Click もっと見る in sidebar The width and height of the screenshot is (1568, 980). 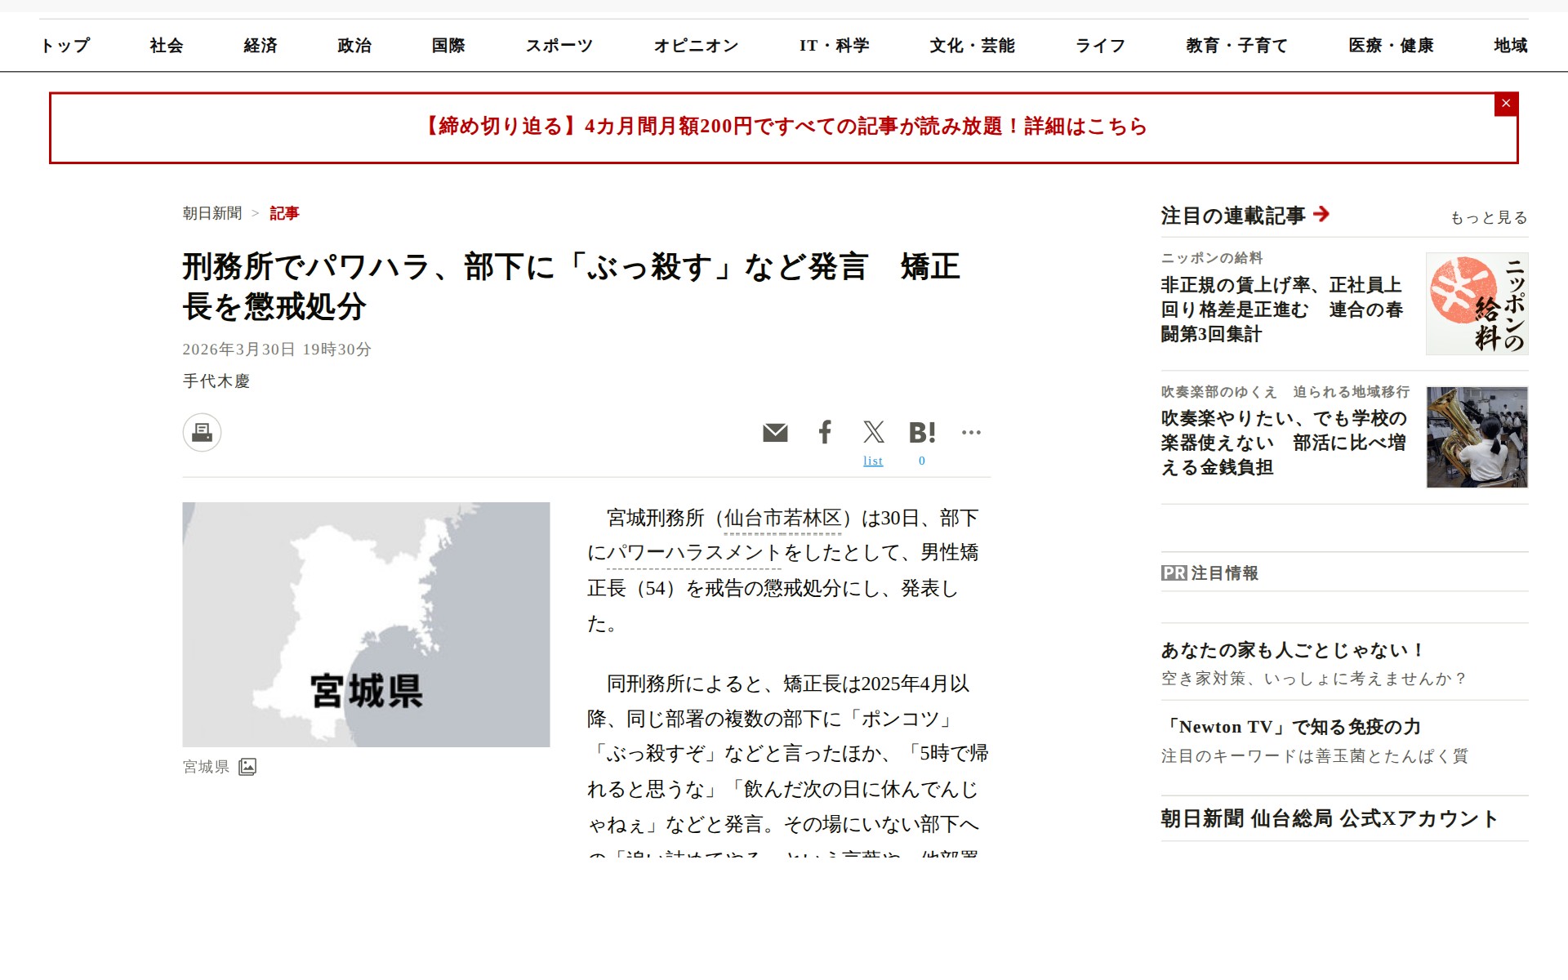[1488, 218]
